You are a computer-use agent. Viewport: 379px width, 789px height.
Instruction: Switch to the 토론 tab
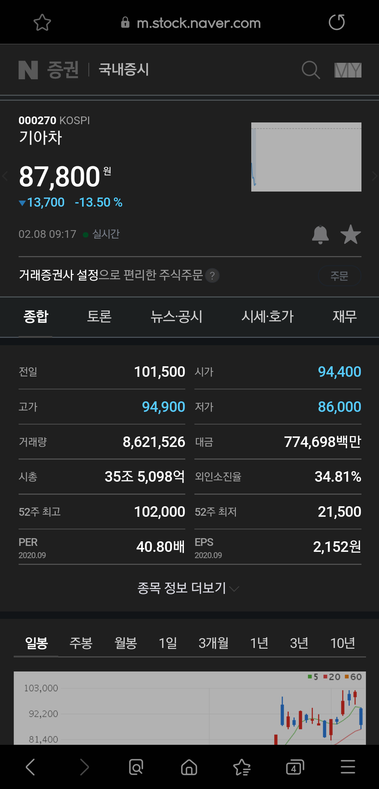(x=99, y=316)
